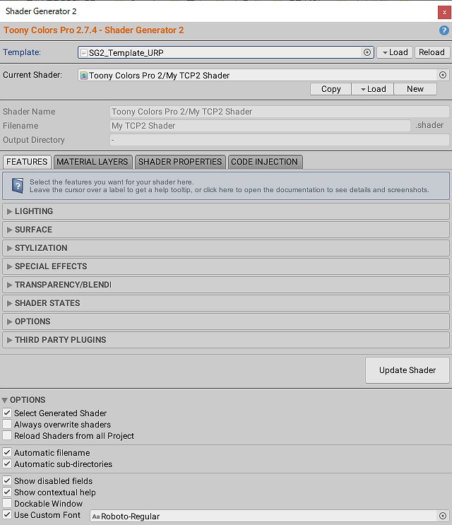Switch to the FEATURES tab
This screenshot has height=525, width=452.
click(27, 162)
